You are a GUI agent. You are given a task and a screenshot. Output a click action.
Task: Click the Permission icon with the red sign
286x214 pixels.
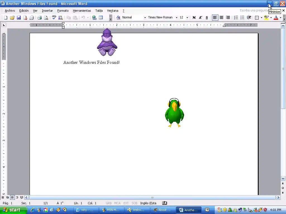tap(25, 18)
